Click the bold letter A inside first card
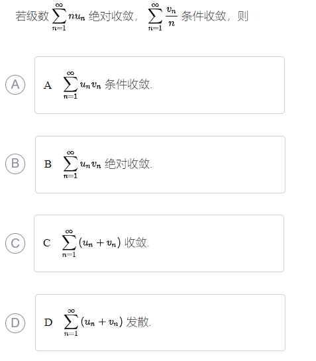 click(x=48, y=85)
